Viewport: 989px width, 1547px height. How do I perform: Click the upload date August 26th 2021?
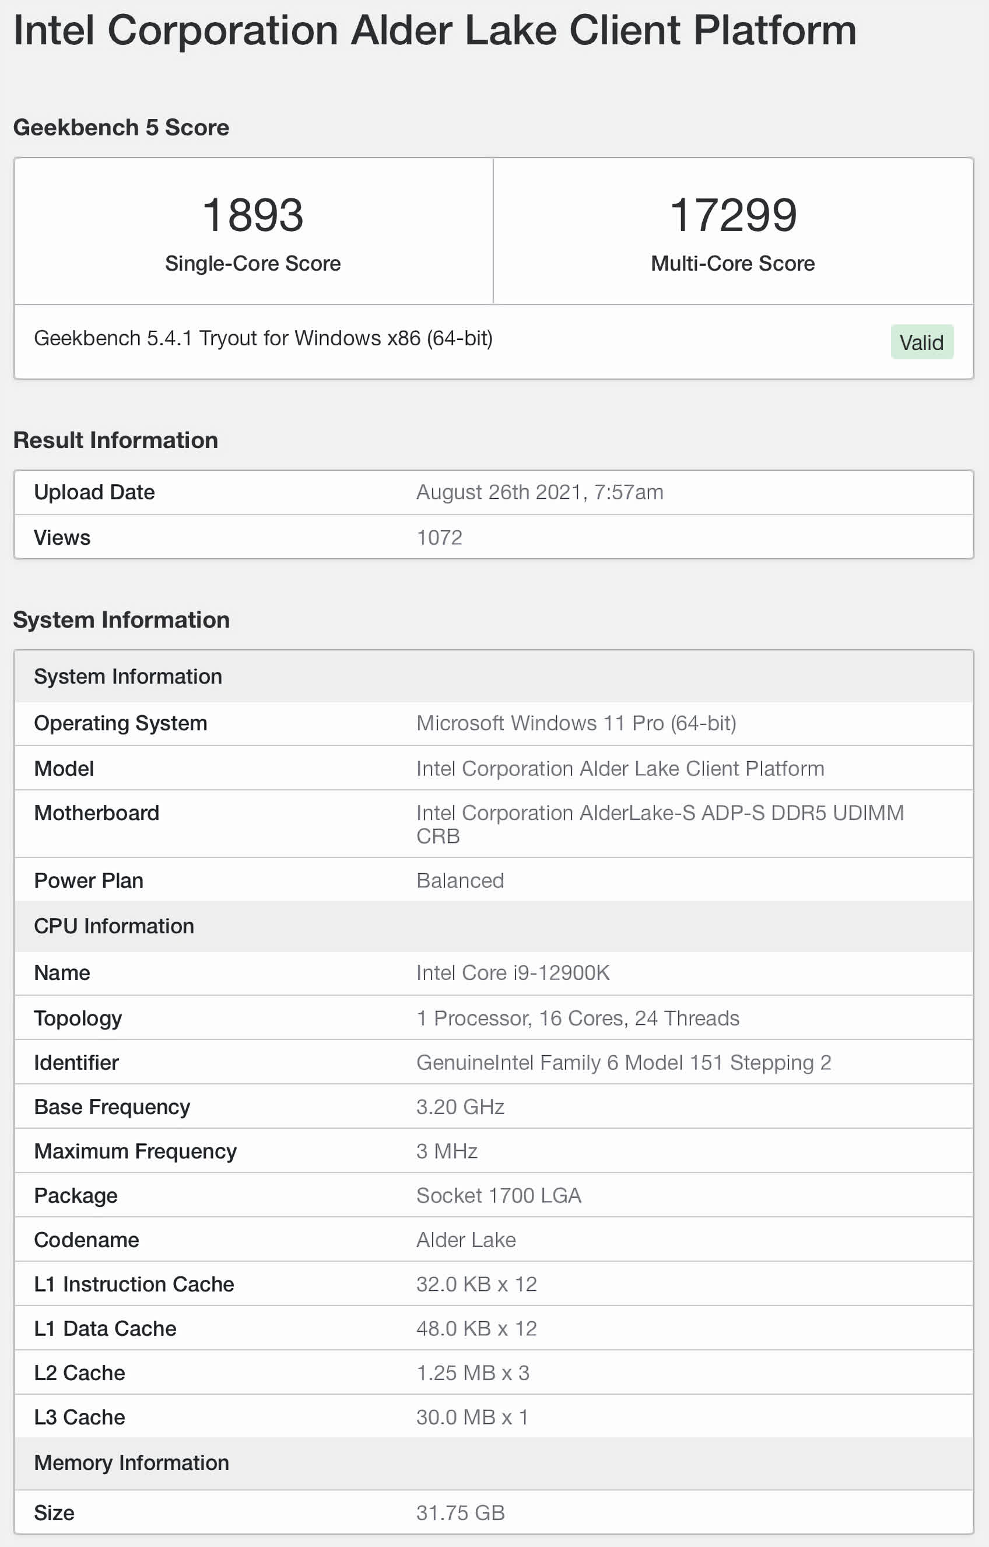[x=539, y=492]
